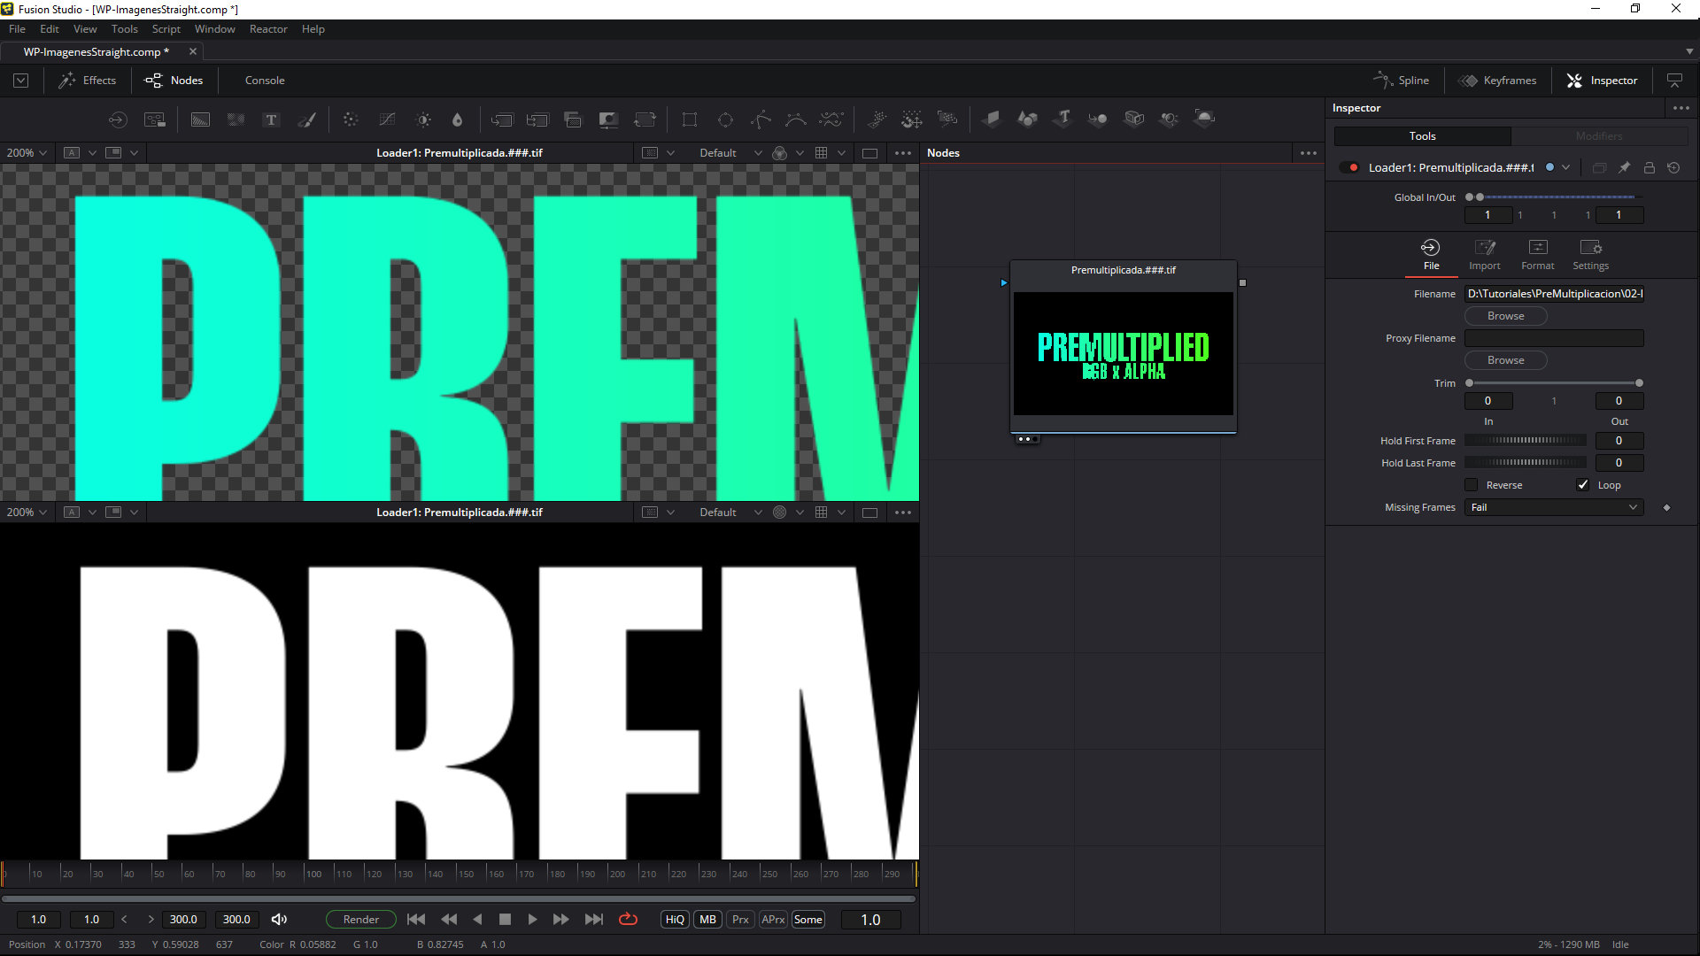The height and width of the screenshot is (956, 1700).
Task: Open top viewer 200% zoom dropdown
Action: click(27, 153)
